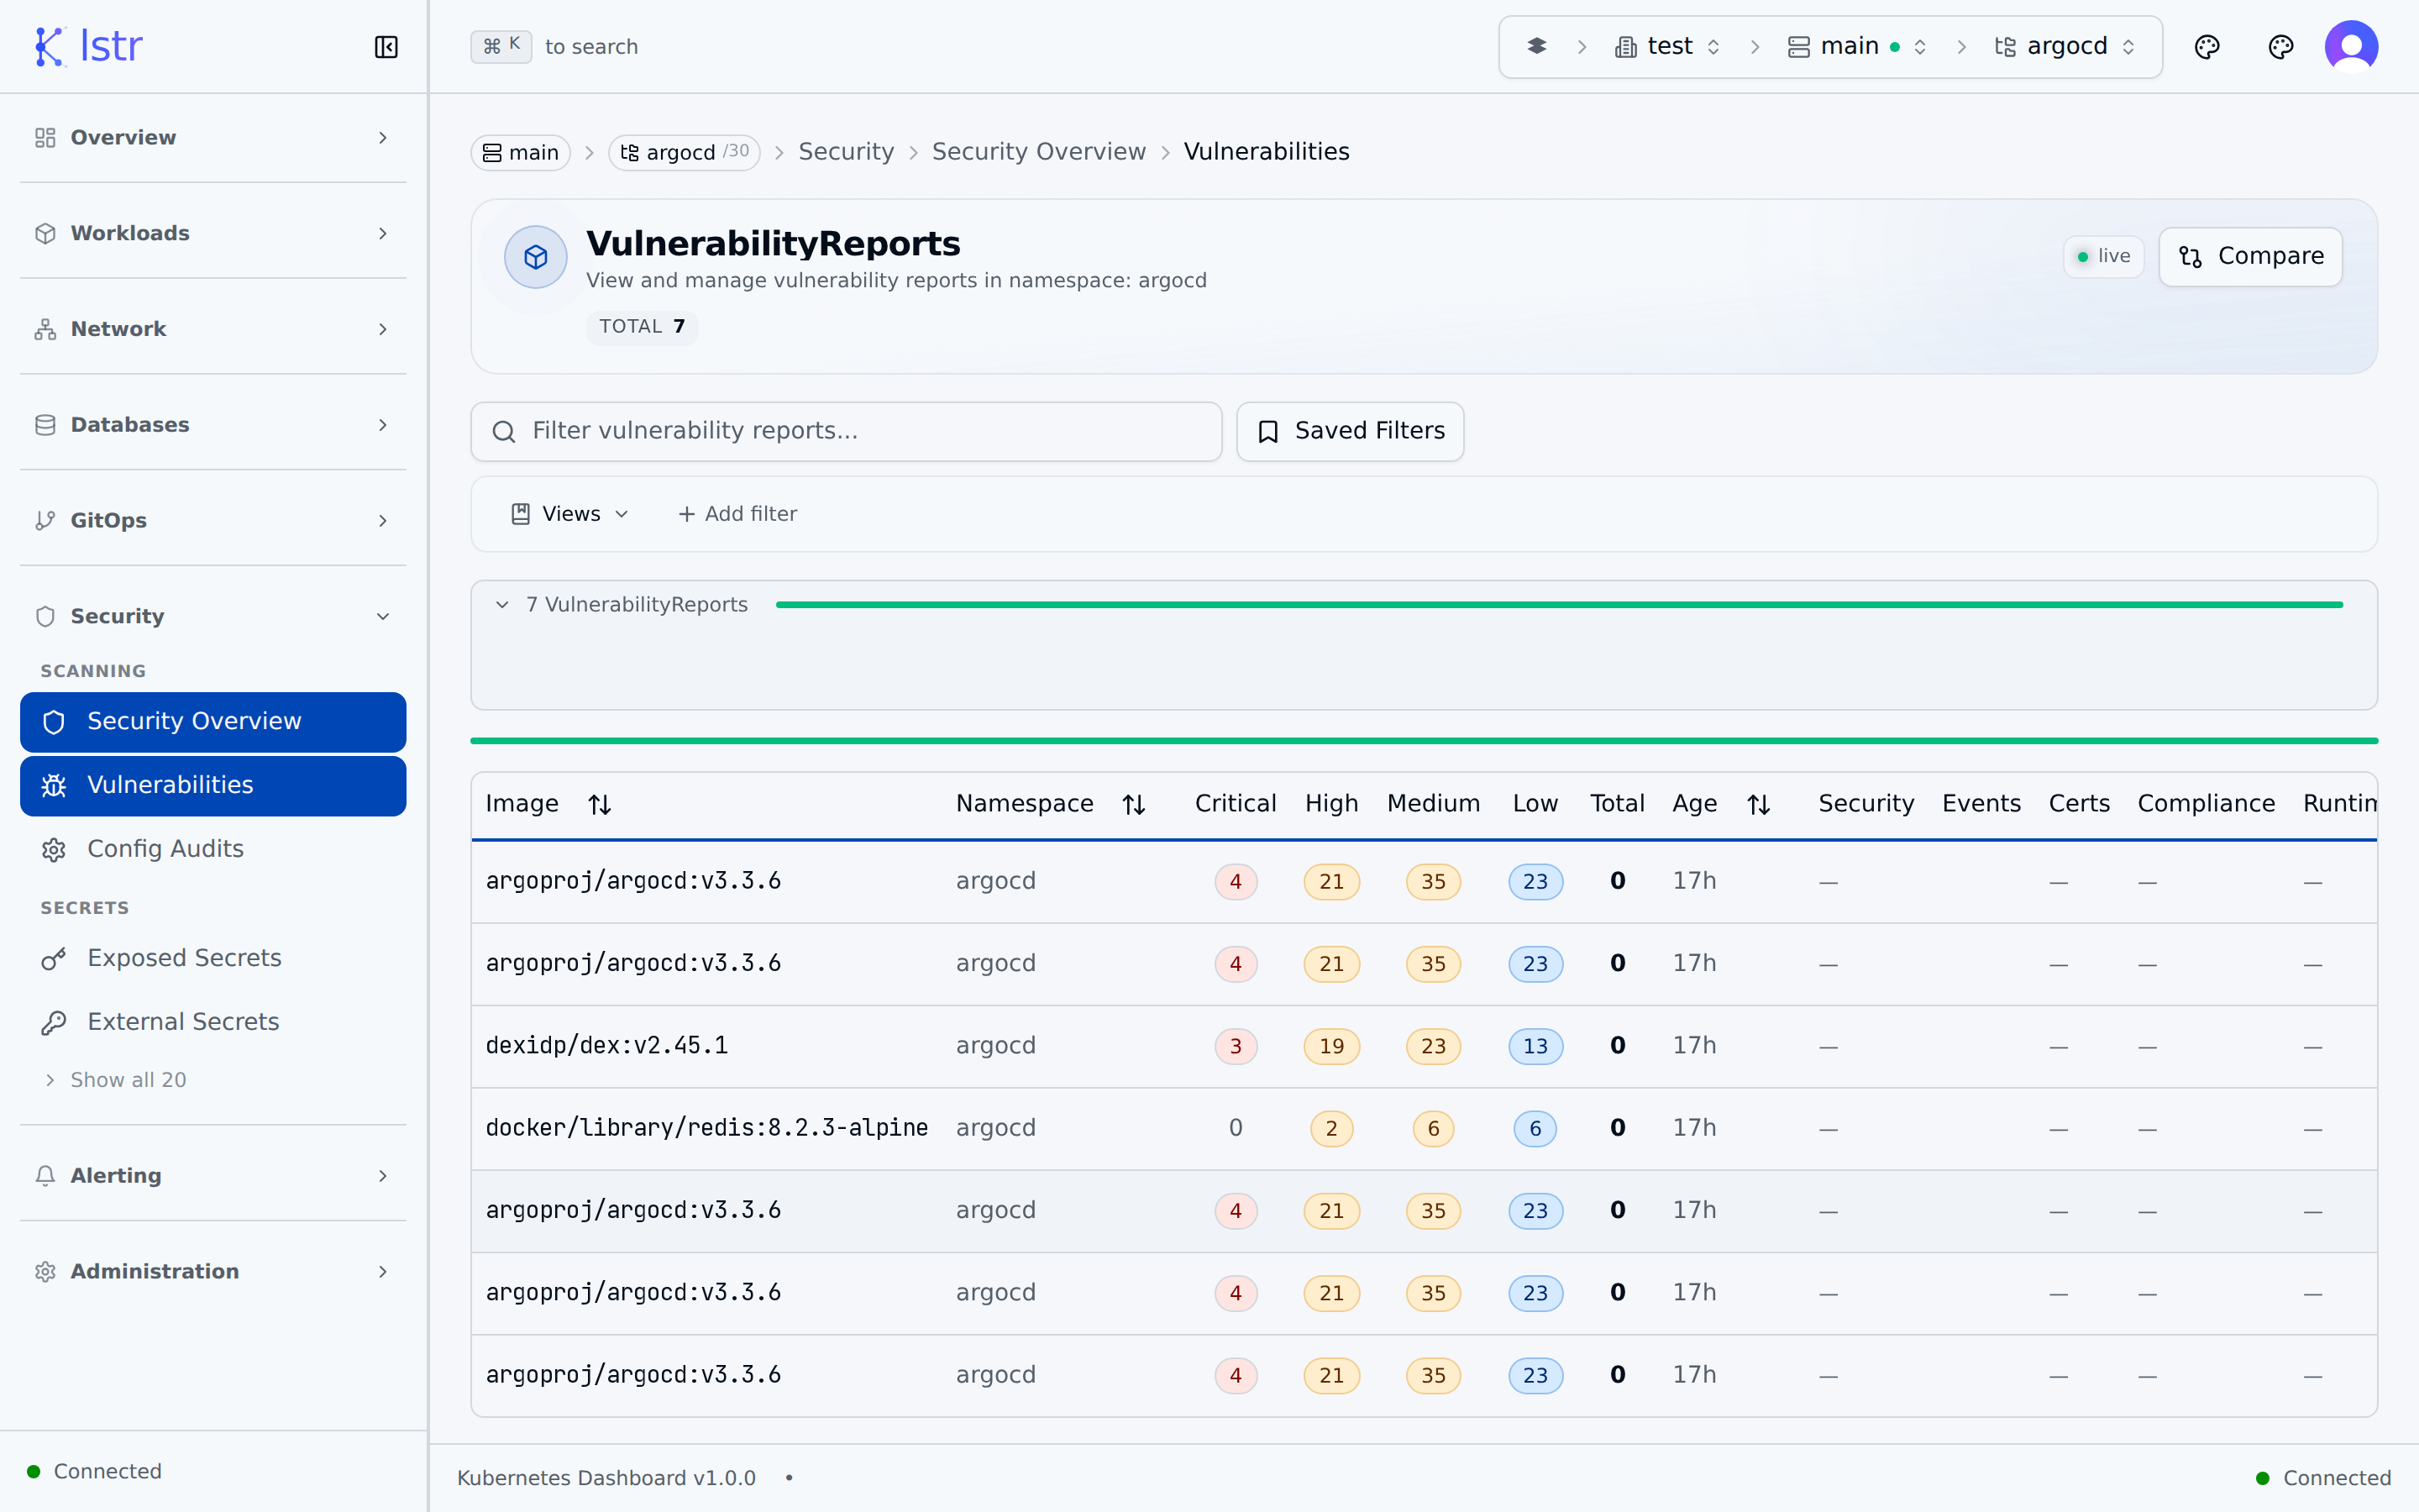Sort by Image column arrows
This screenshot has height=1512, width=2419.
tap(600, 804)
